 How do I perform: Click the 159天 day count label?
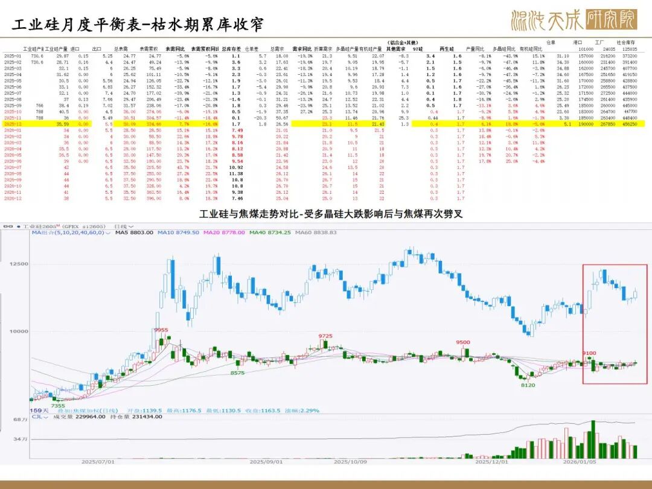pyautogui.click(x=39, y=411)
